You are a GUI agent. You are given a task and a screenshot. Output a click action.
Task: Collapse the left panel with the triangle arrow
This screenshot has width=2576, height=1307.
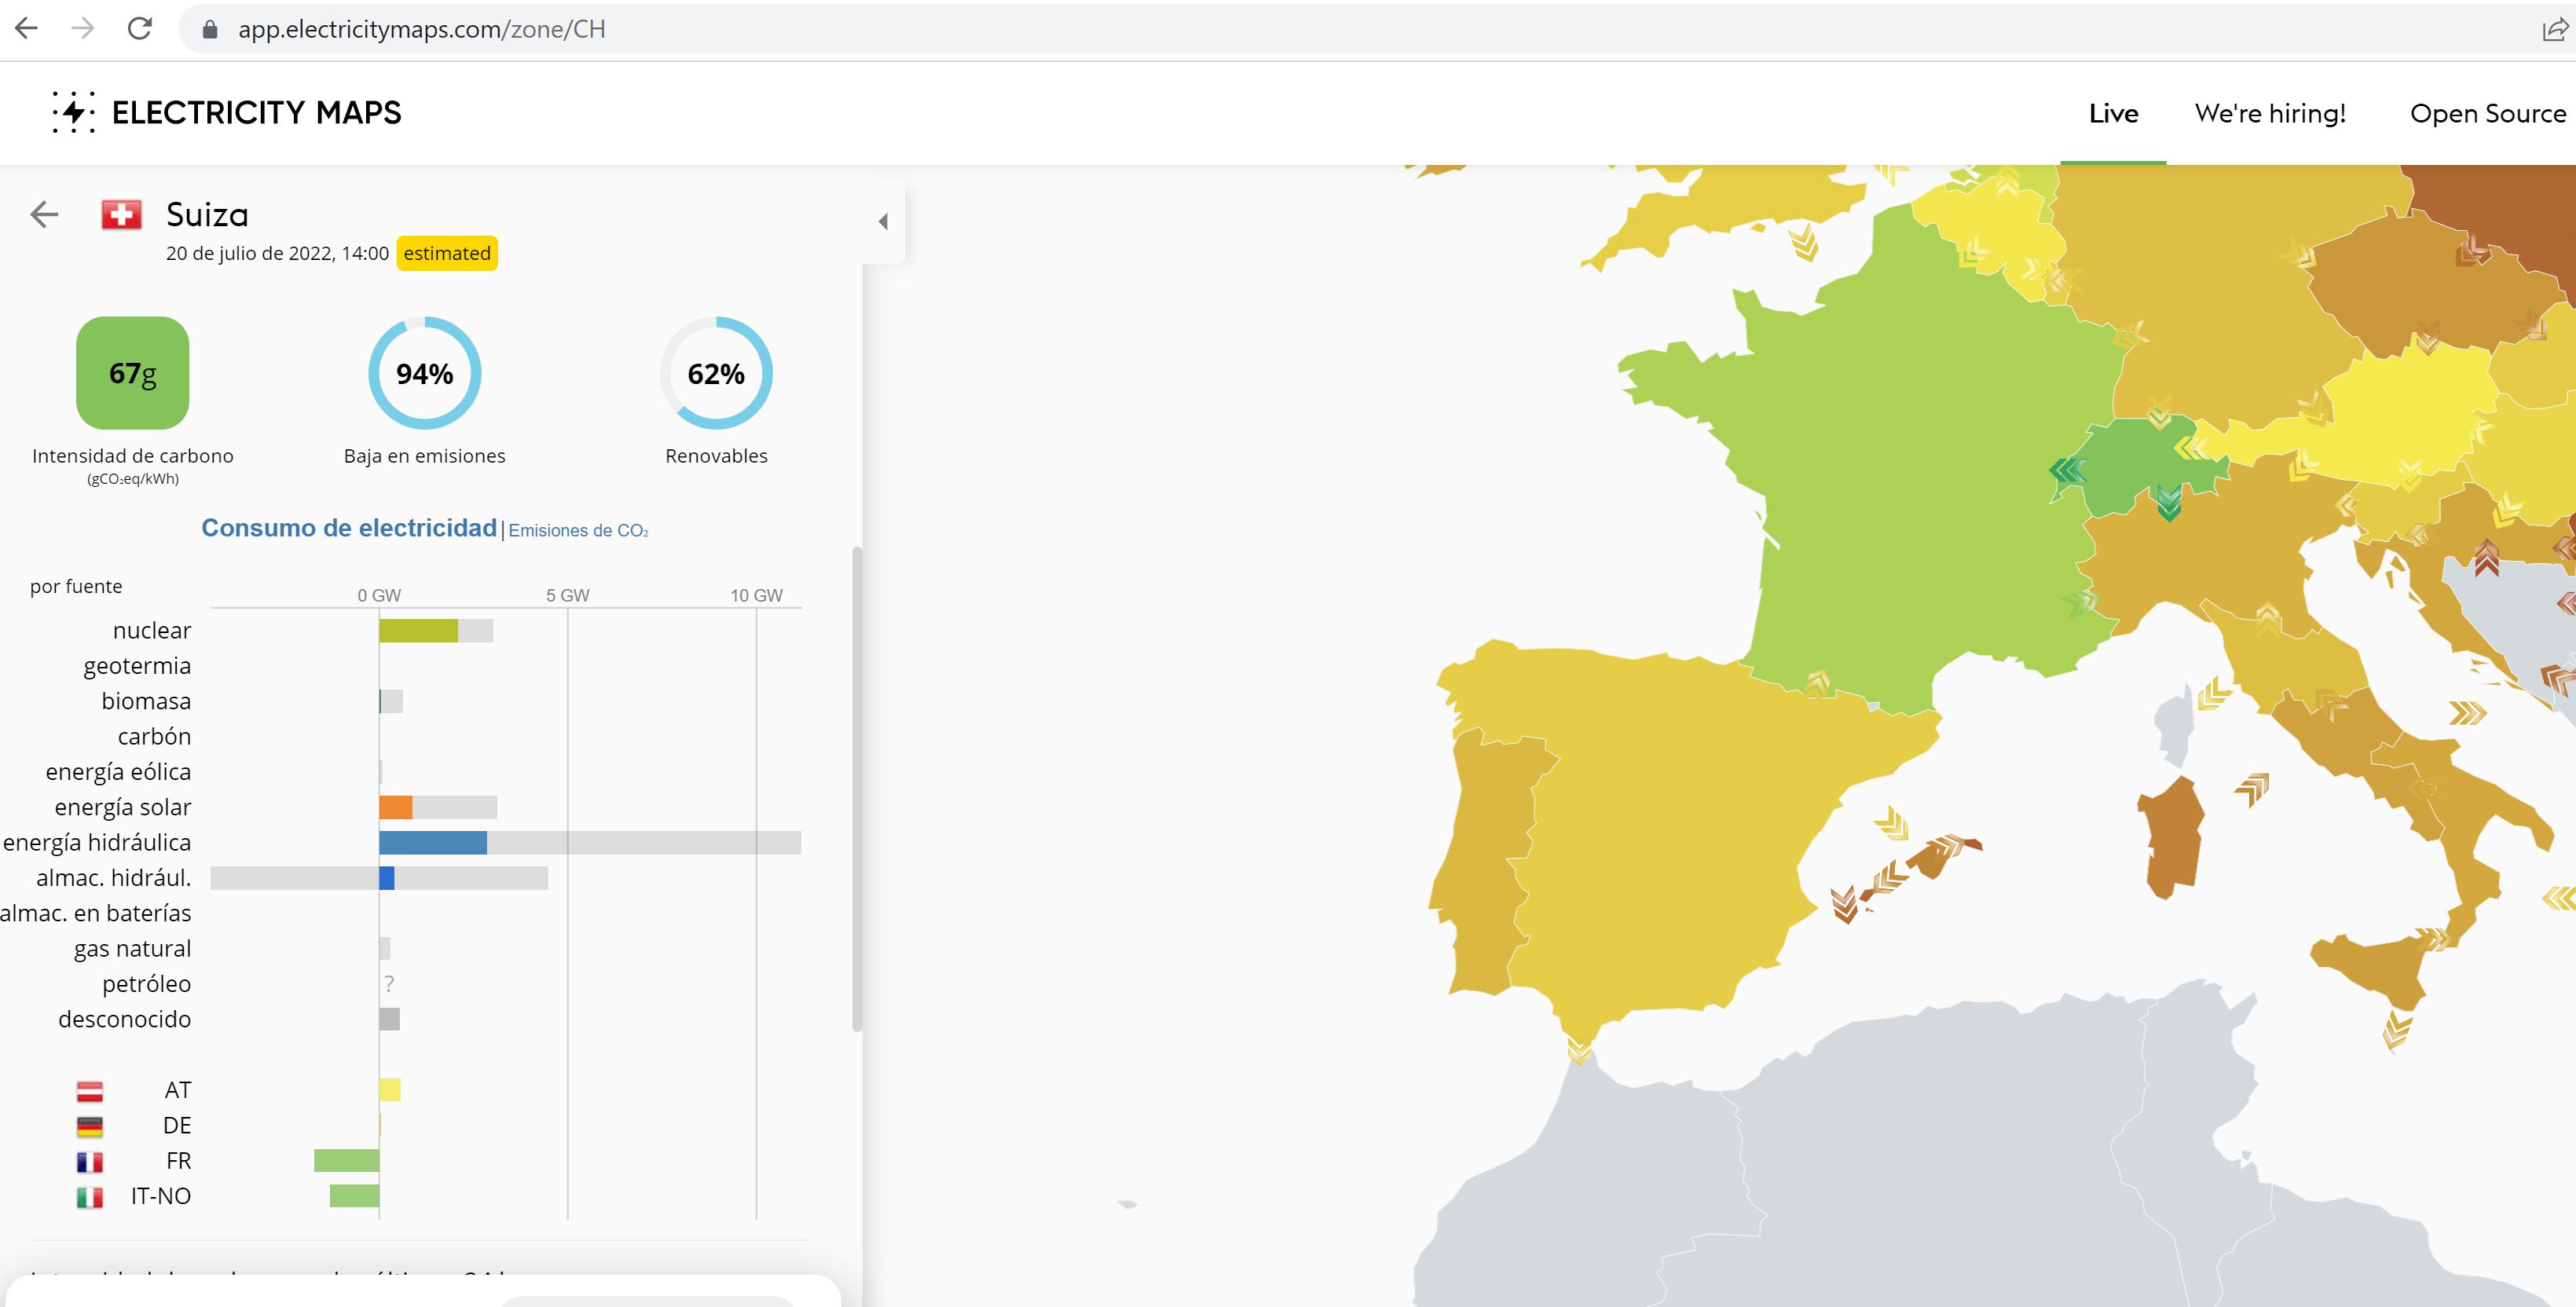pyautogui.click(x=883, y=221)
